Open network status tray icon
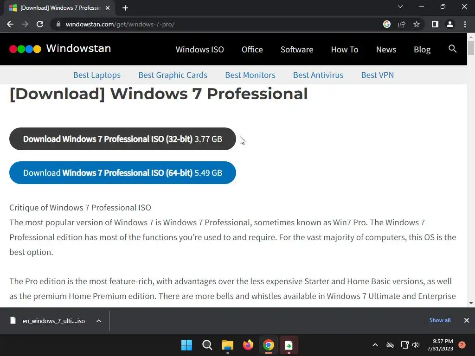 click(x=404, y=345)
